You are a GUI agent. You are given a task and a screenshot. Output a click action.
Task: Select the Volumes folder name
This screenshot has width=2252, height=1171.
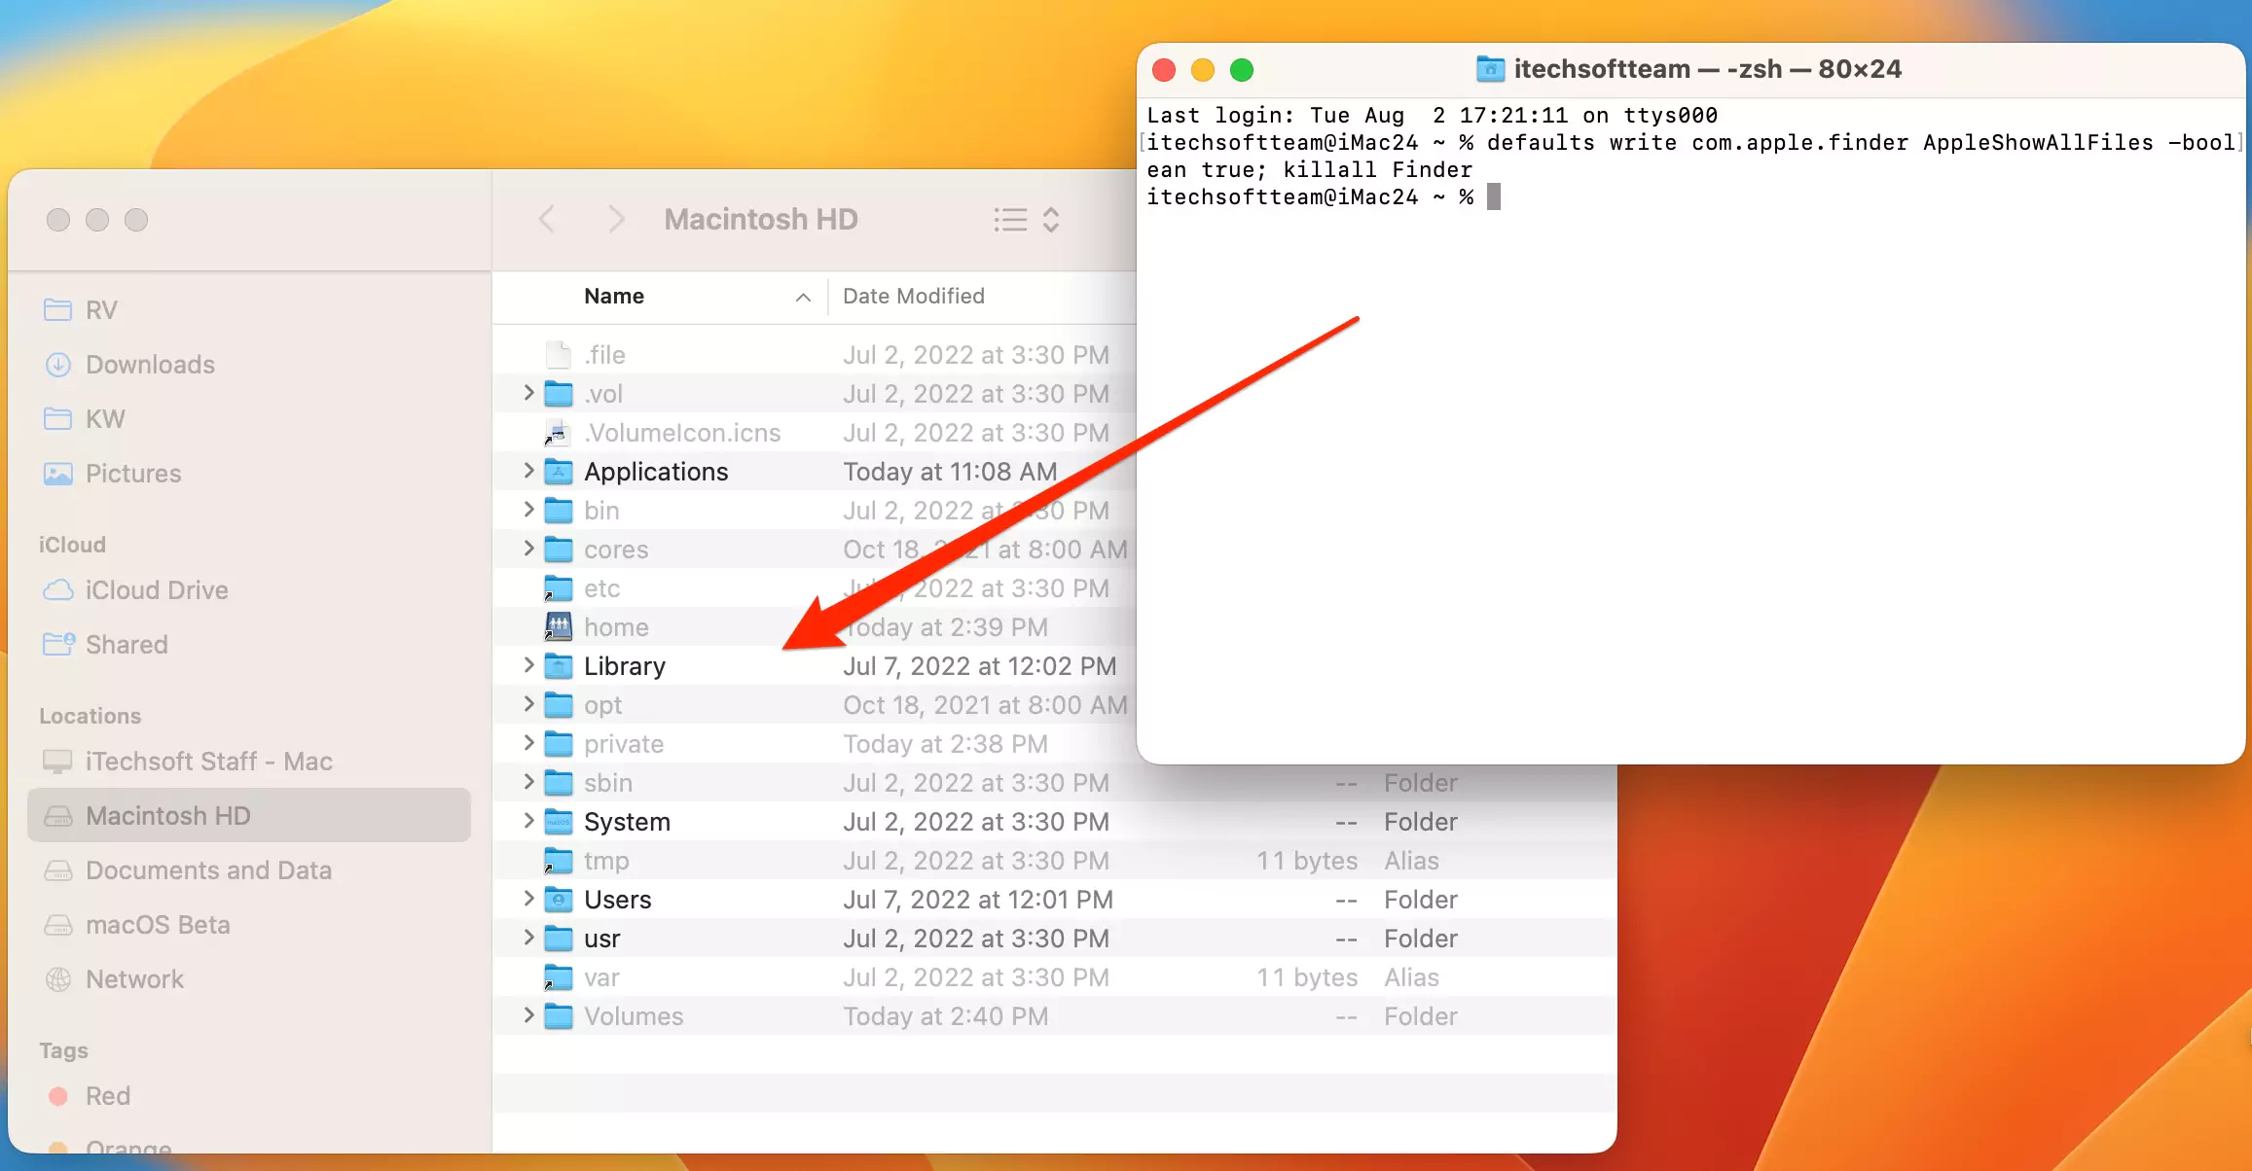point(634,1016)
